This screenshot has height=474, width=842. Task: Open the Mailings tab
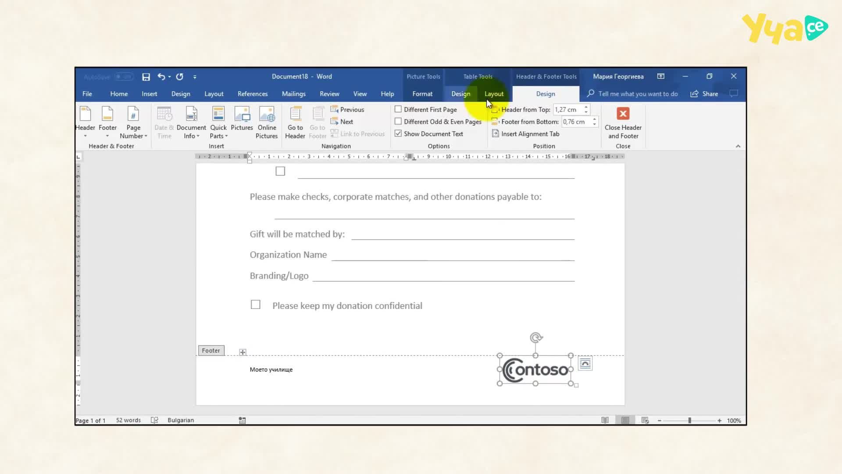(x=293, y=94)
